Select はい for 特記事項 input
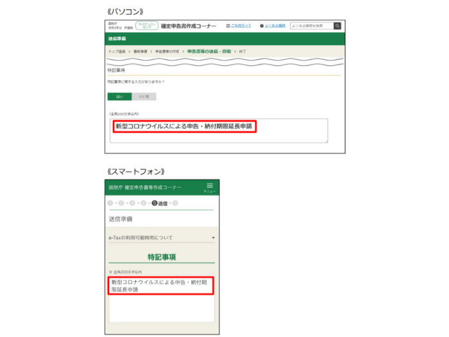 click(119, 96)
